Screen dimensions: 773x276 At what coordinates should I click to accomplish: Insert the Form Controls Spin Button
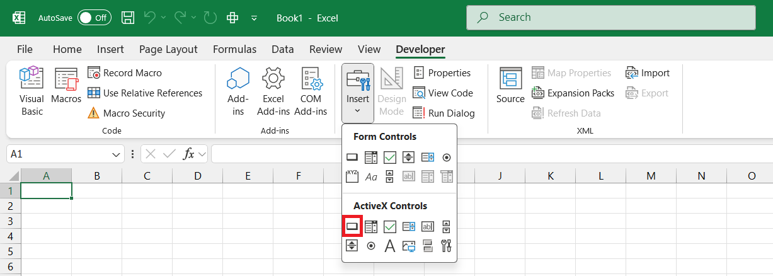coord(409,157)
